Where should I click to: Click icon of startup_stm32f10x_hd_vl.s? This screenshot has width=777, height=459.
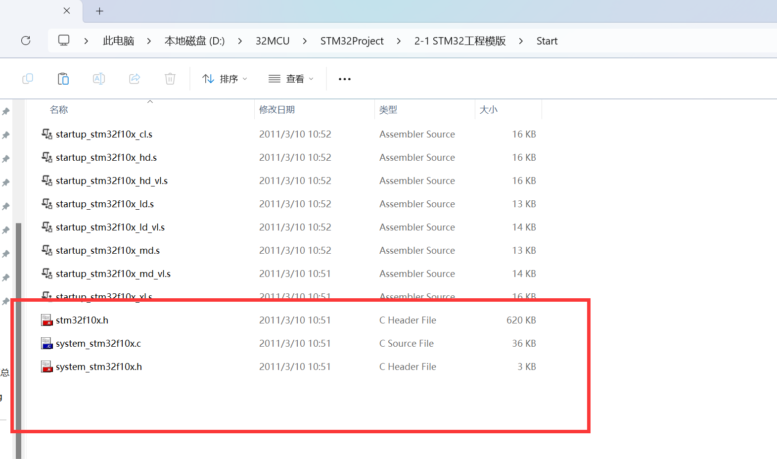coord(47,181)
